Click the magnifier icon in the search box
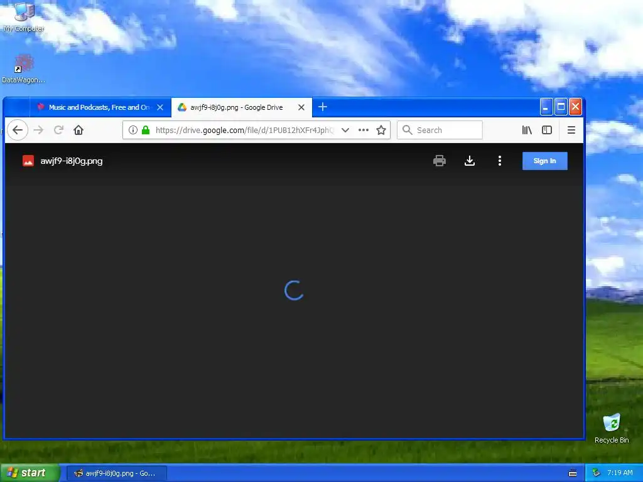The height and width of the screenshot is (482, 643). pos(407,130)
